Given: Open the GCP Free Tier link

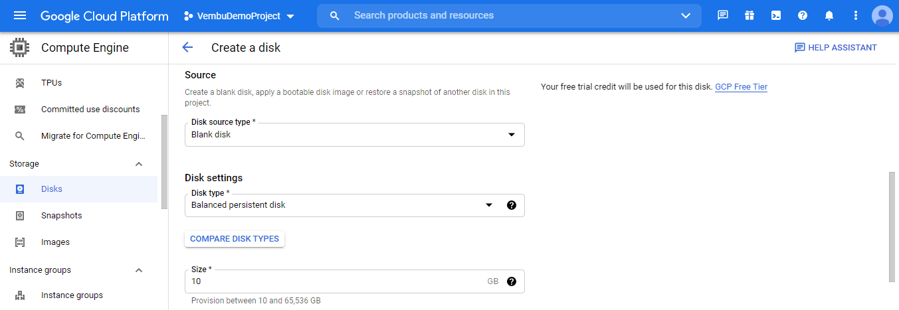Looking at the screenshot, I should pyautogui.click(x=741, y=87).
